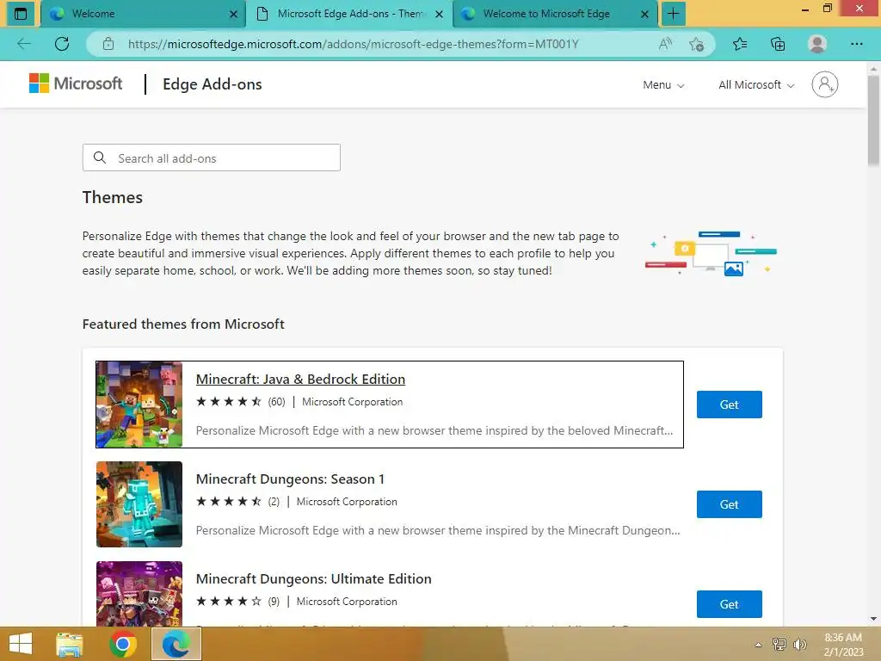Viewport: 881px width, 661px height.
Task: Click the address bar URL
Action: 353,44
